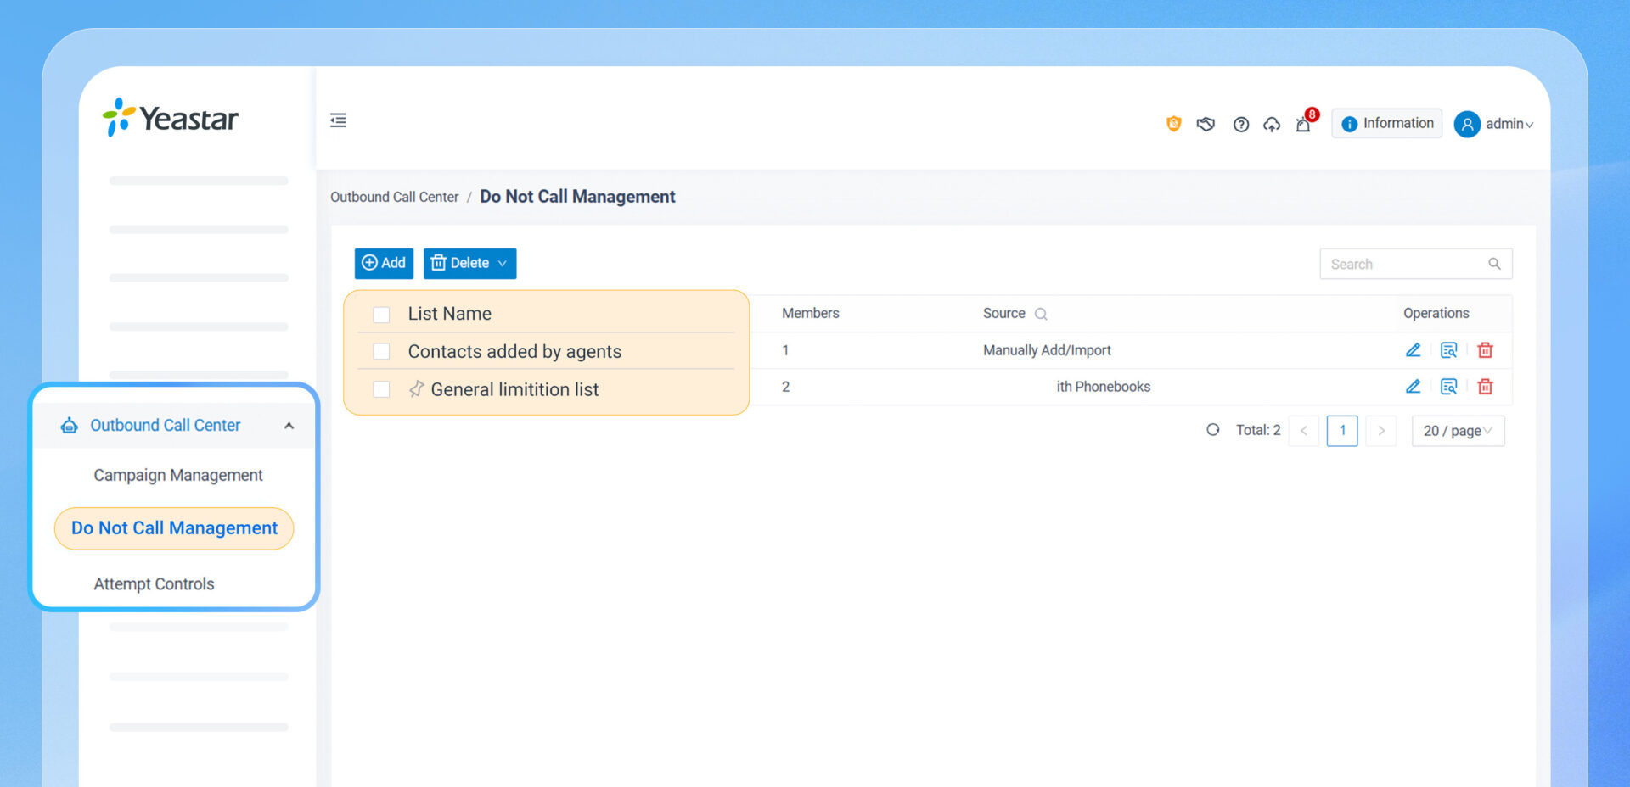Click the General limitition list name

[x=514, y=389]
